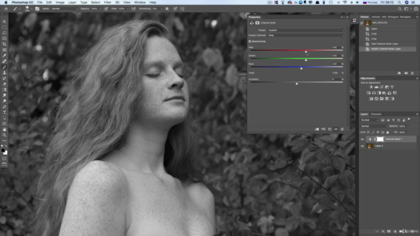Toggle layer visibility icon in Properties footer
Screen dimensions: 420x236
pos(336,129)
